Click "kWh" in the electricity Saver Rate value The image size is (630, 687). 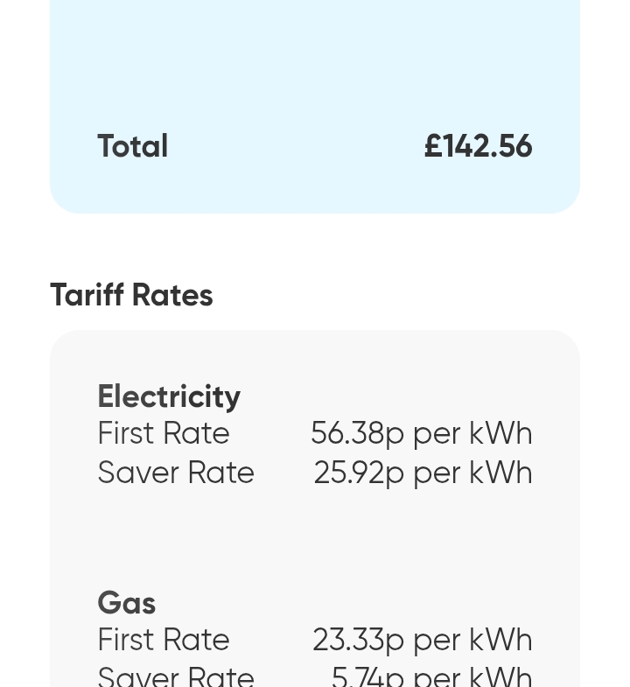[x=500, y=473]
